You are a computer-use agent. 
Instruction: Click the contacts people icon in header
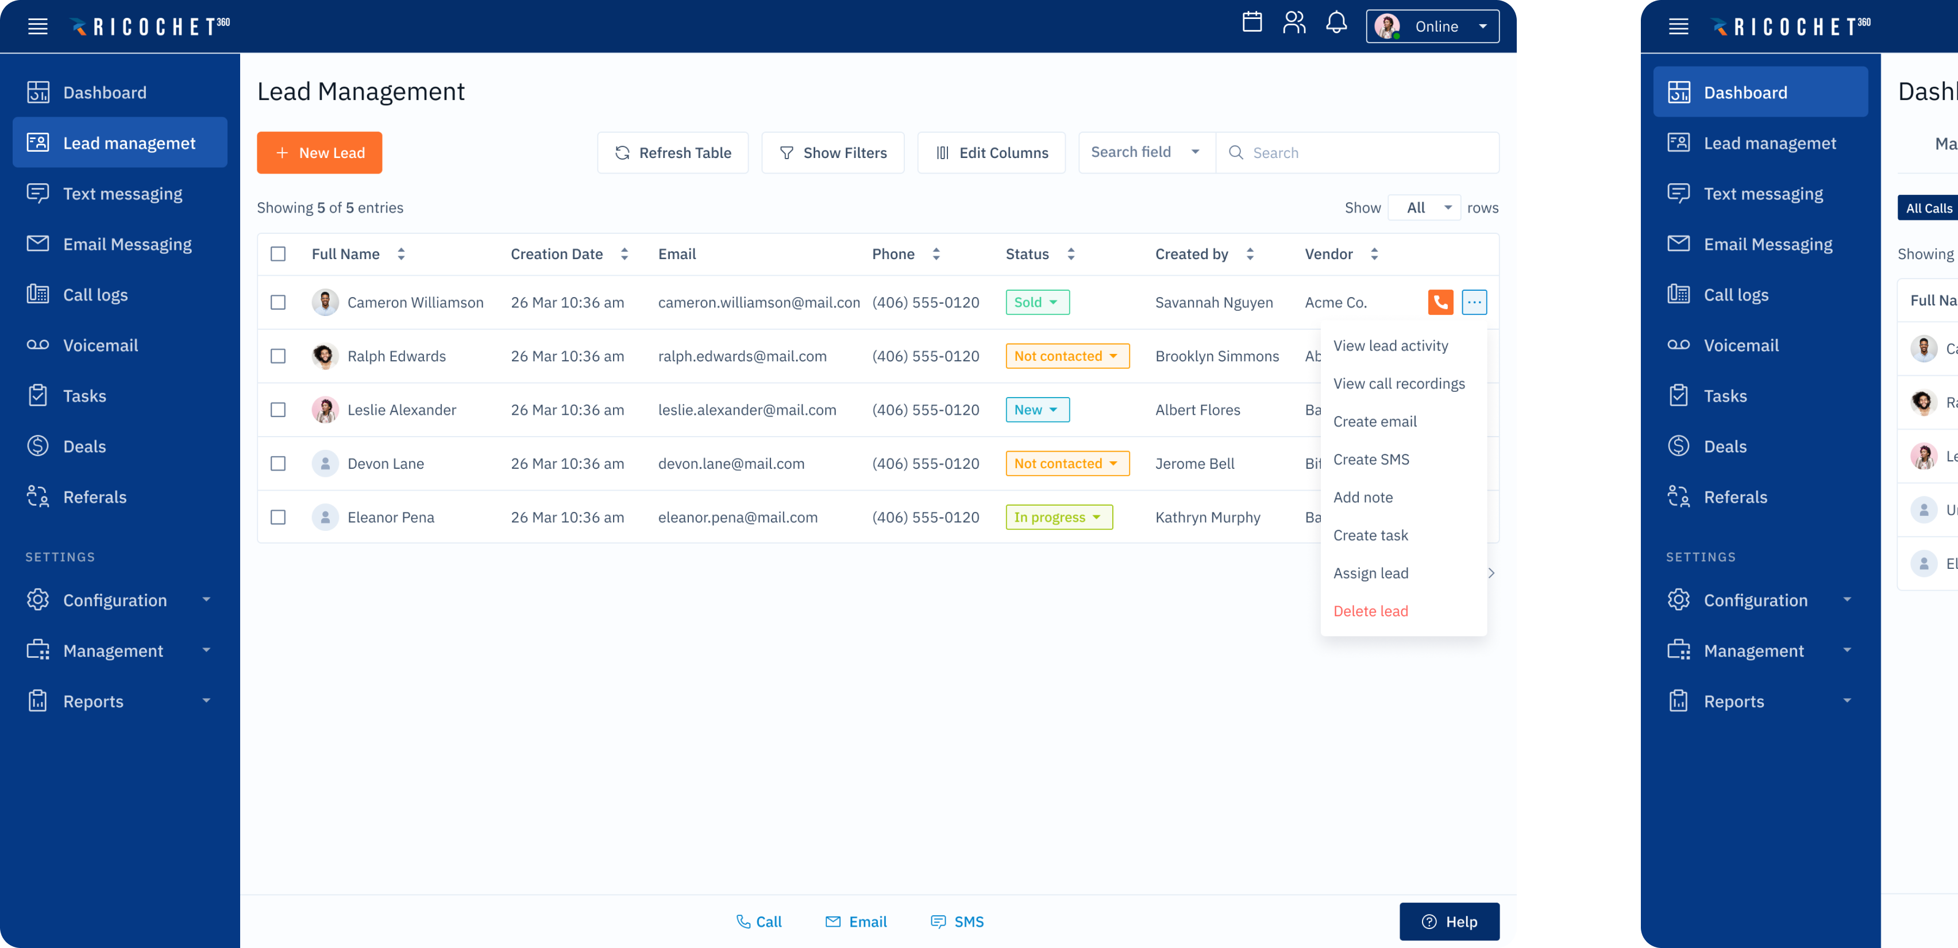(1294, 23)
